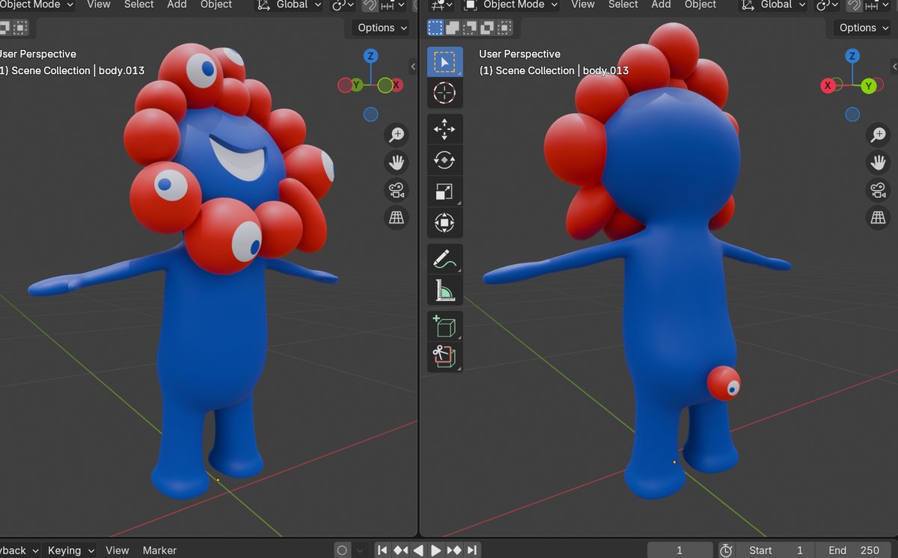Enable intersect selection mode in left viewport
The image size is (898, 558).
tap(21, 28)
